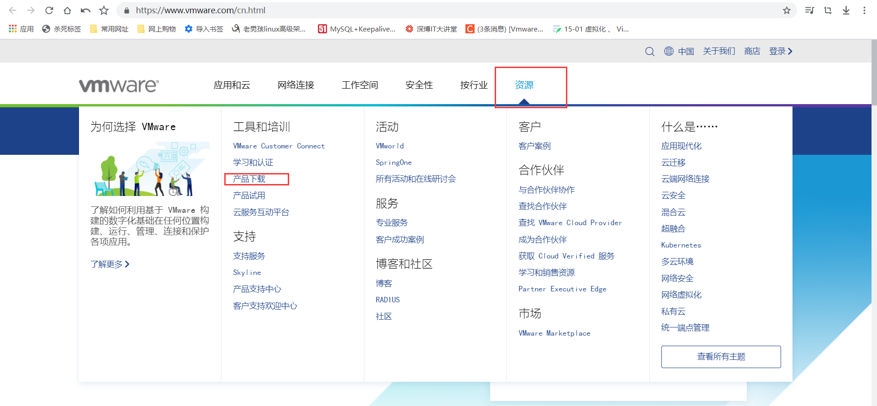Click the Skyline link
877x406 pixels.
tap(247, 273)
